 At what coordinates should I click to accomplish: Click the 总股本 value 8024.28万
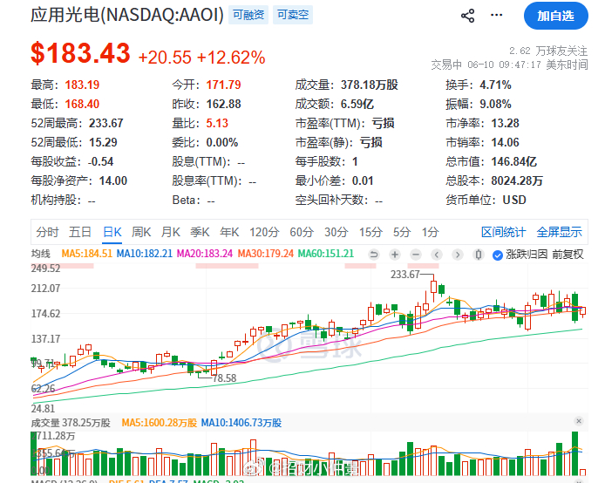[517, 181]
